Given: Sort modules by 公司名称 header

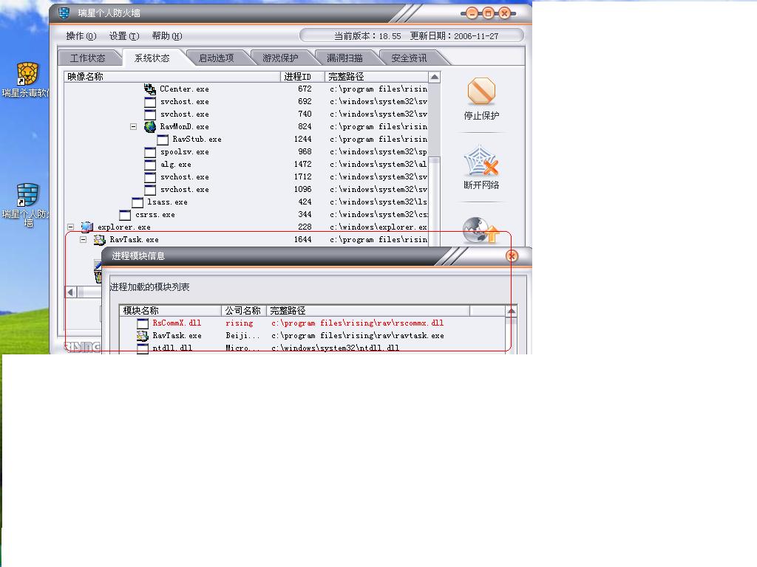Looking at the screenshot, I should click(x=243, y=311).
